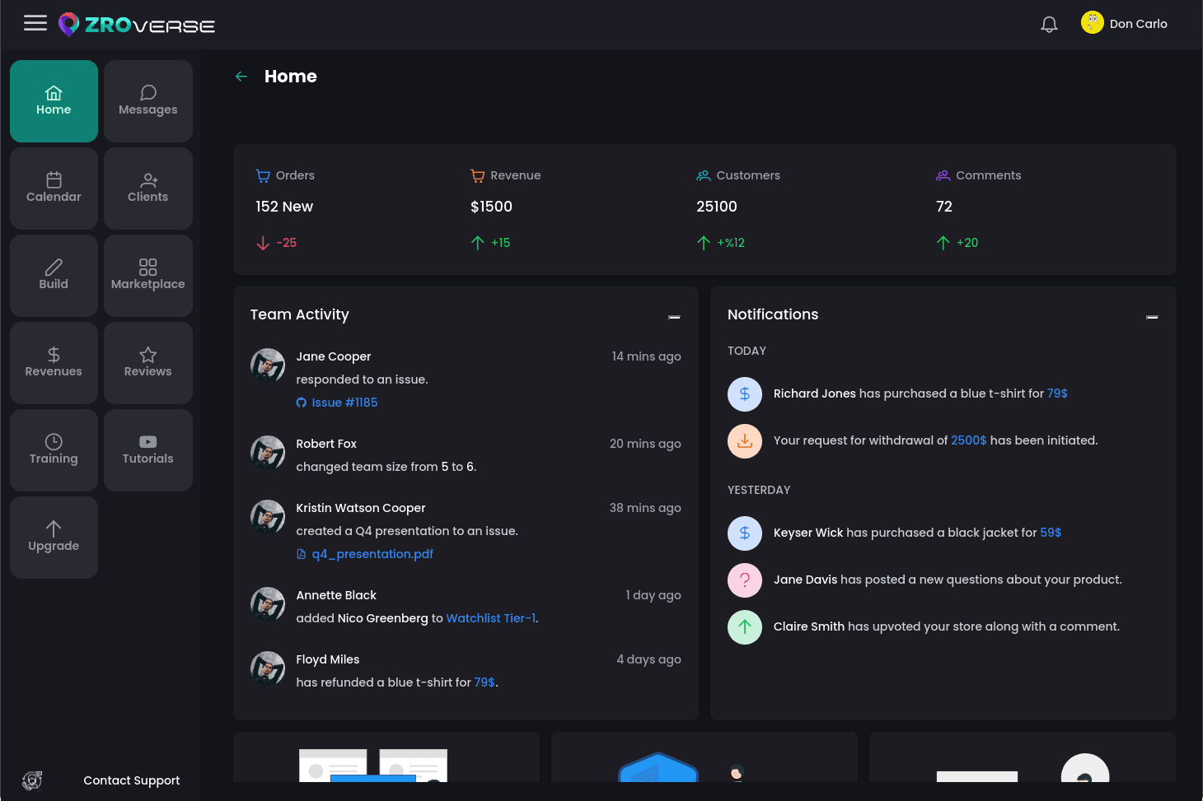
Task: Click the dollar icon beside Keyser Wick
Action: pos(745,533)
